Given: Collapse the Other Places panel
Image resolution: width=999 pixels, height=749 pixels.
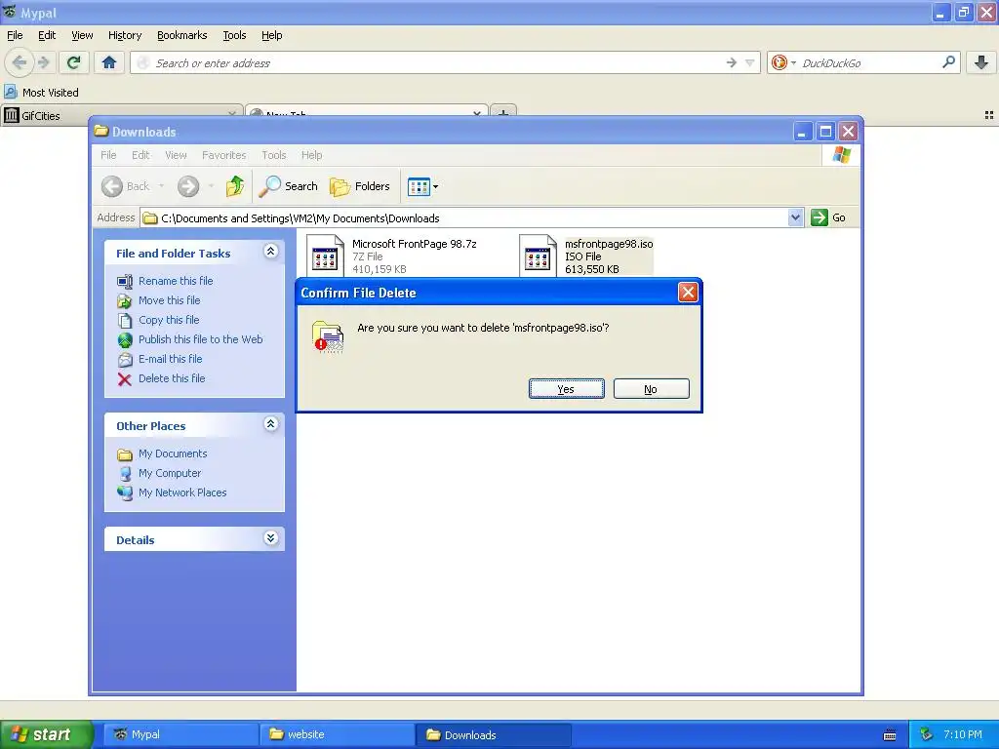Looking at the screenshot, I should pos(271,423).
